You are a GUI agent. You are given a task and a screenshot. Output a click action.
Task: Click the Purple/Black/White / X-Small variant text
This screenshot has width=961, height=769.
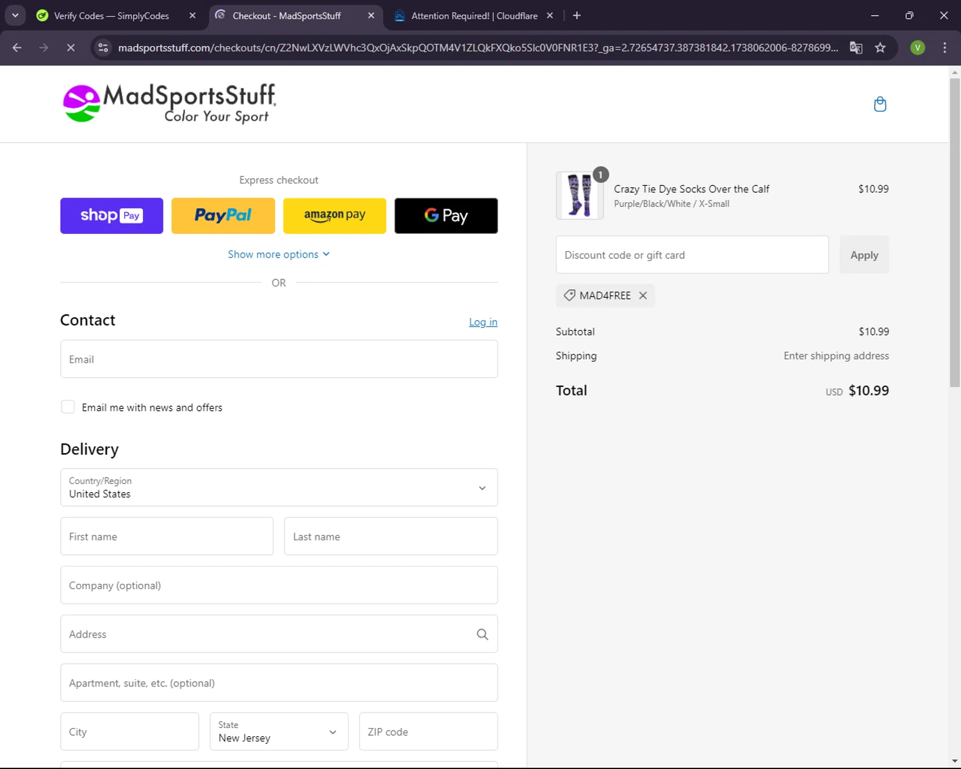(671, 204)
